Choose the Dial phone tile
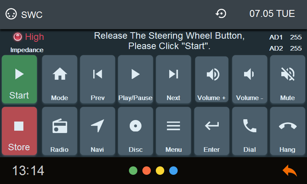The image size is (307, 184). point(250,131)
